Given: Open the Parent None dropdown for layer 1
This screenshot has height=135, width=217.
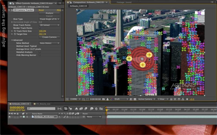Looking at the screenshot, I should tap(94, 117).
